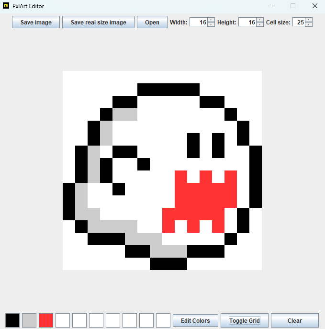Click the Edit Colors button
325x329 pixels.
pyautogui.click(x=195, y=320)
